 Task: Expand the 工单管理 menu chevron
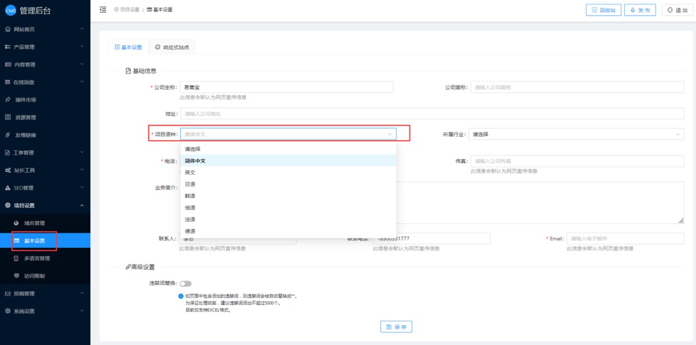82,153
